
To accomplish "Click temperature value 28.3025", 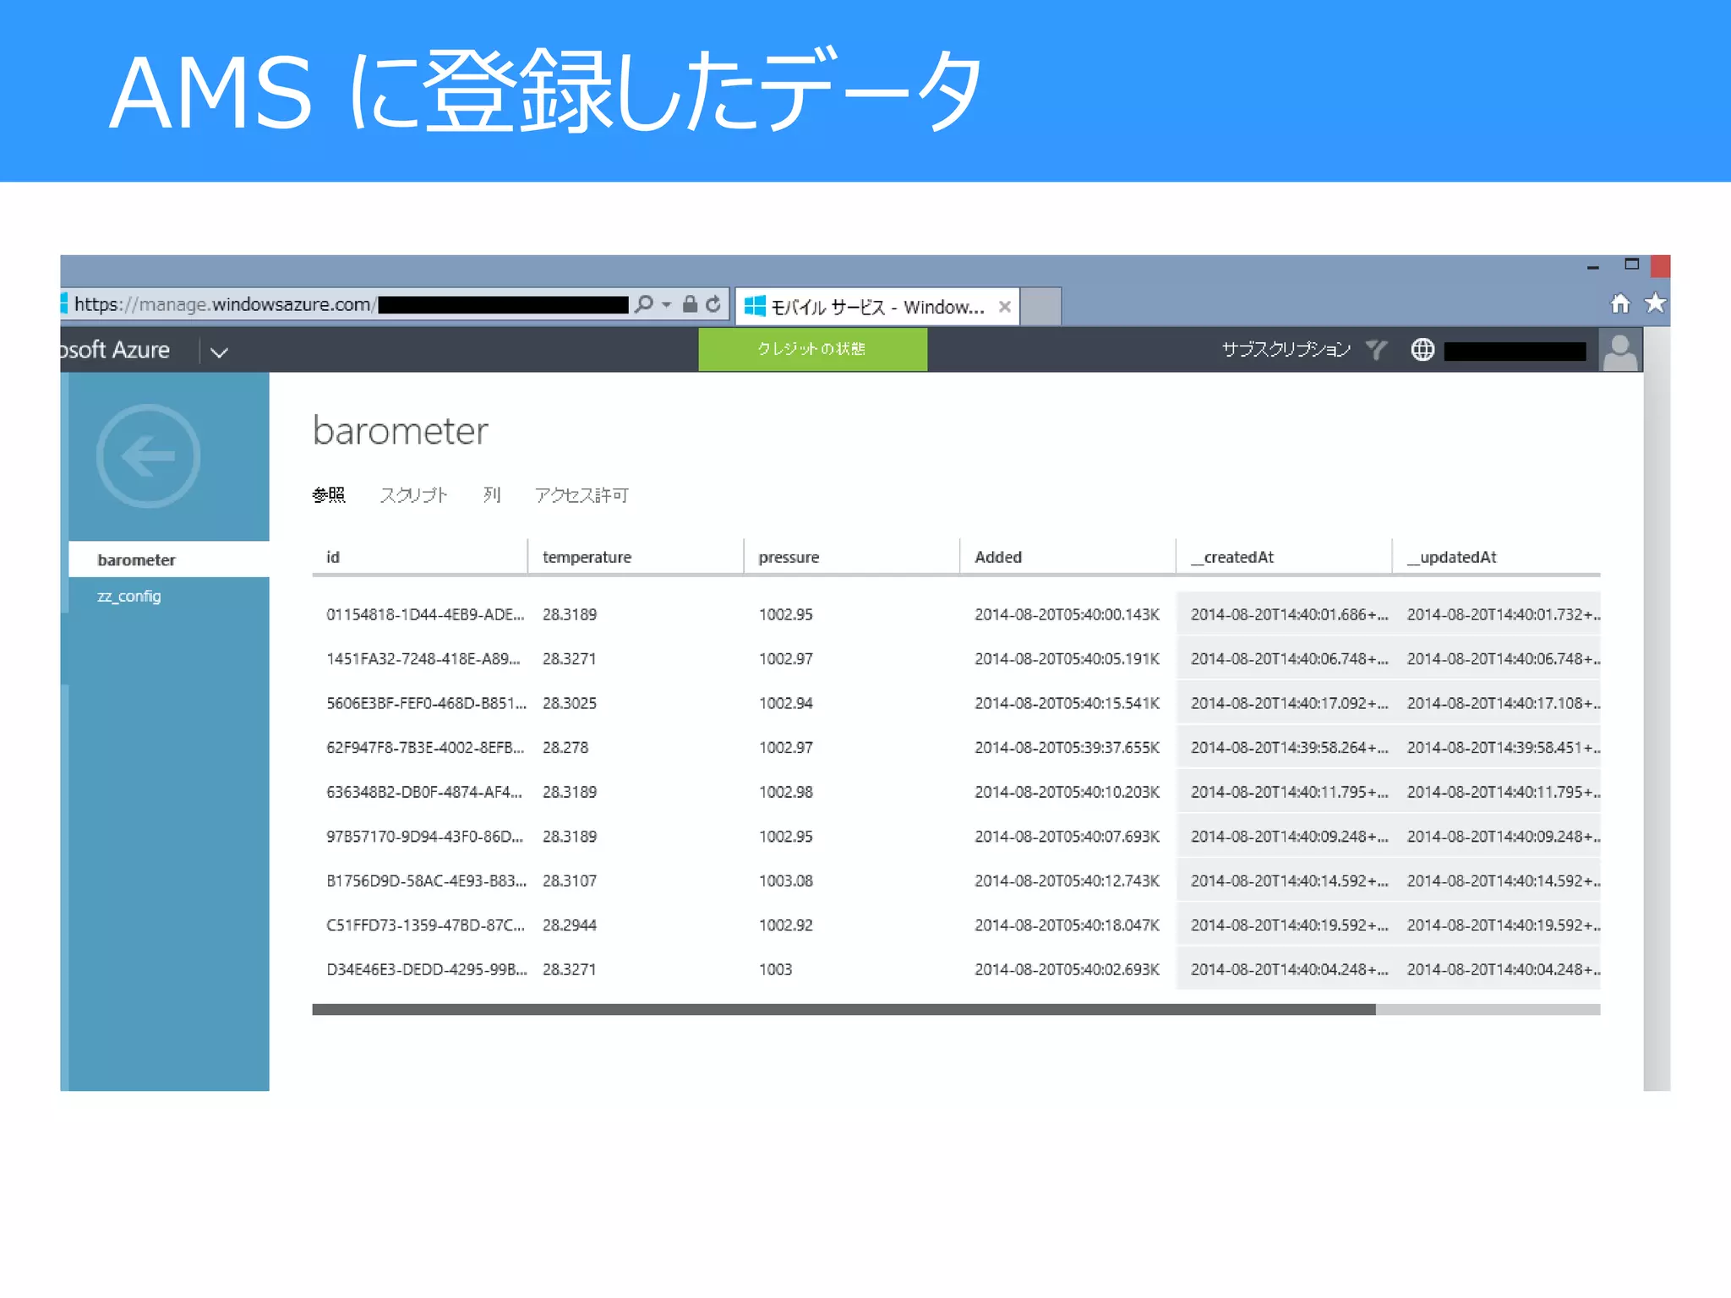I will coord(570,703).
